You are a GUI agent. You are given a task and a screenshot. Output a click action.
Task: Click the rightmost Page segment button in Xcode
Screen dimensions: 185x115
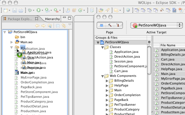pos(118,25)
